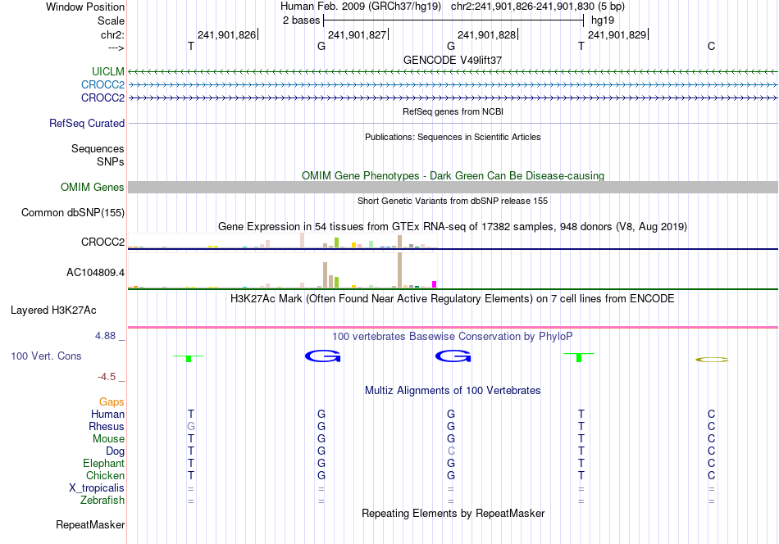Click the dark blue CROCC2 gene label
This screenshot has width=779, height=544.
102,97
